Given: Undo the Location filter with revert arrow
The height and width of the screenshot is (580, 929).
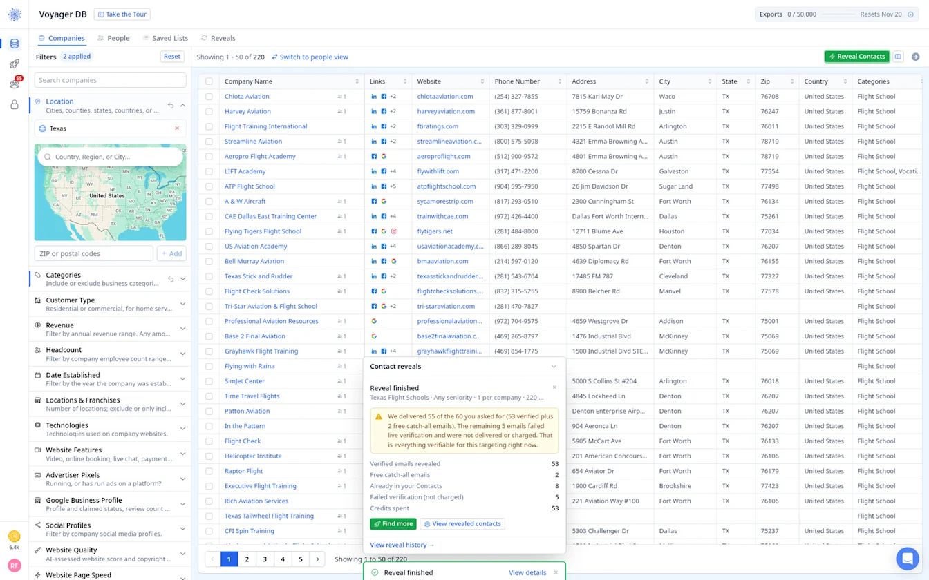Looking at the screenshot, I should pyautogui.click(x=171, y=106).
